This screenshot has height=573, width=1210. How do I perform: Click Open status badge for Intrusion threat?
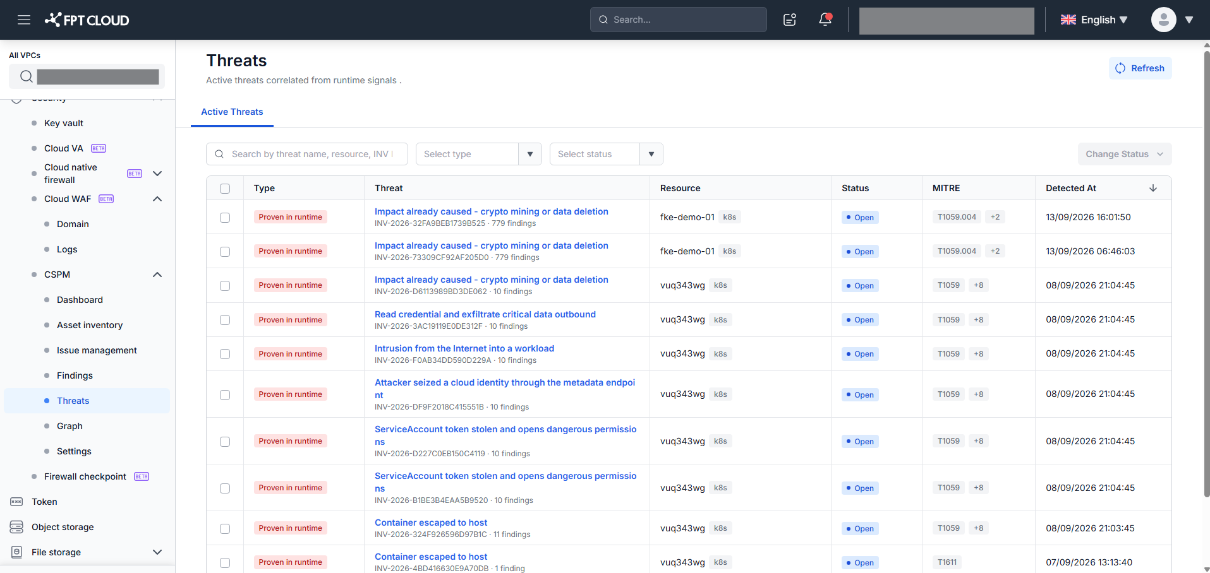[860, 354]
